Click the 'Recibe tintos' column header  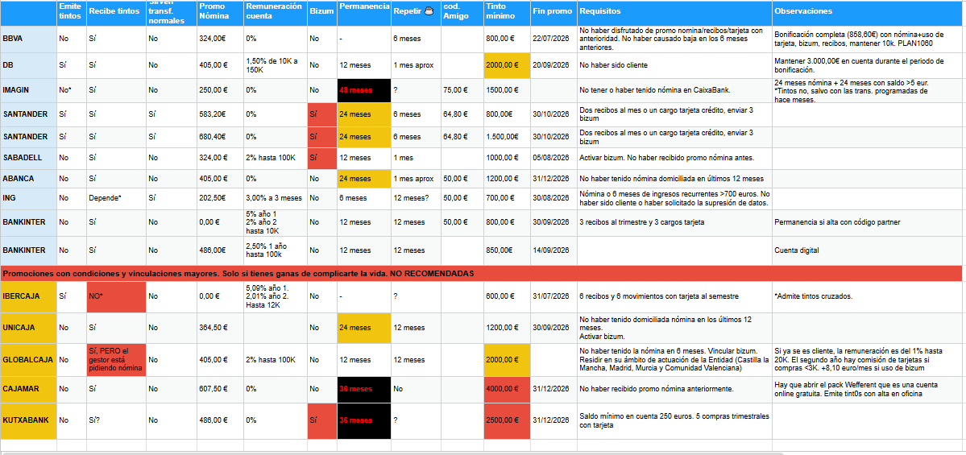(117, 12)
